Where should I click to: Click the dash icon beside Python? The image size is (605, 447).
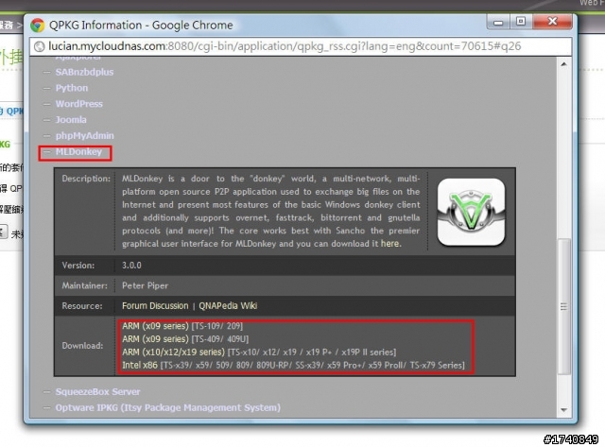[x=47, y=88]
